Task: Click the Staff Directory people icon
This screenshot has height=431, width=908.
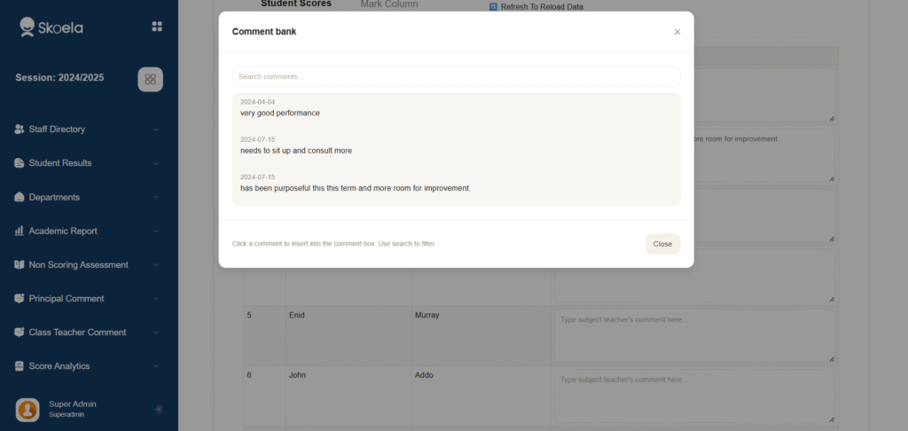Action: 20,129
